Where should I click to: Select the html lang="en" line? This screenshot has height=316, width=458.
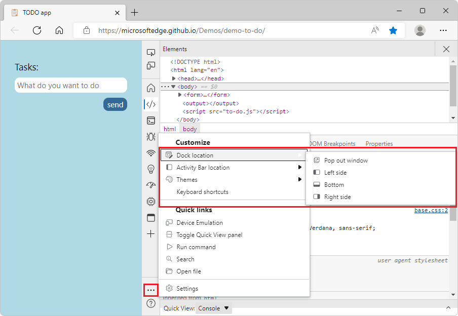(197, 70)
